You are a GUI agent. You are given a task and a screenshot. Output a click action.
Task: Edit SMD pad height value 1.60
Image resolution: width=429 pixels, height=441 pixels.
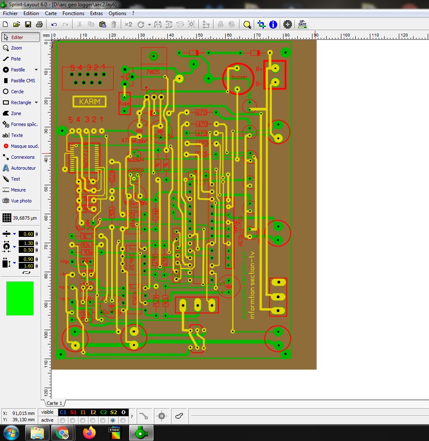[26, 266]
